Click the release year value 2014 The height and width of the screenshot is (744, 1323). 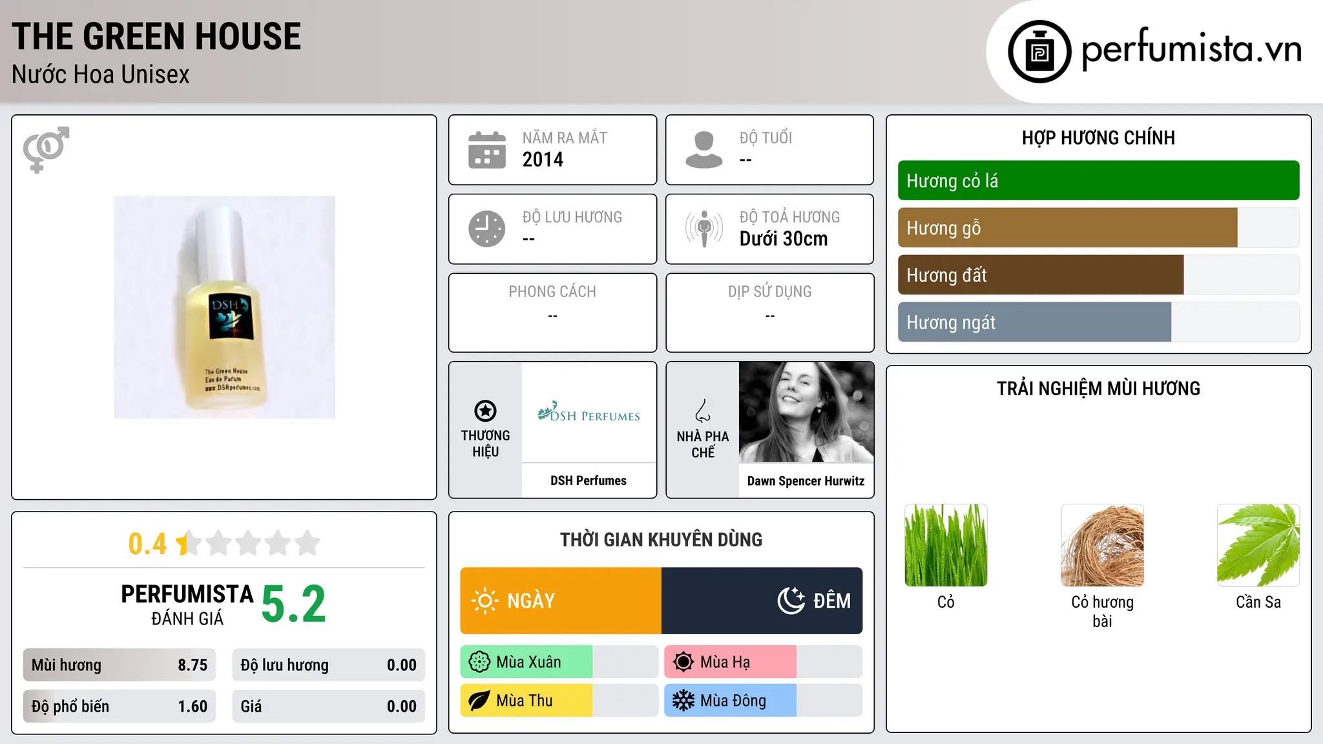pos(543,160)
